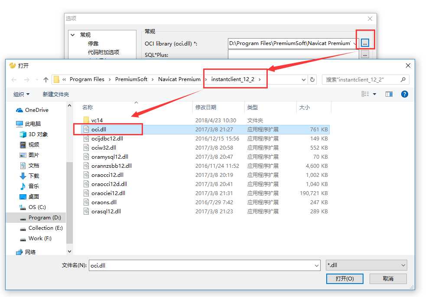
Task: Change view layout icon
Action: point(365,94)
